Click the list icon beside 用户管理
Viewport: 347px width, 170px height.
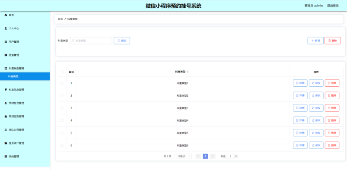[x=6, y=41]
